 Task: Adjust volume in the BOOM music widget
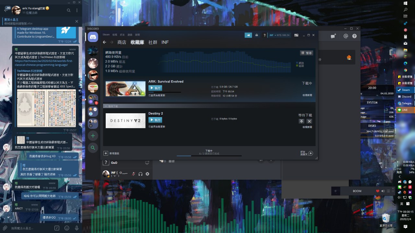pyautogui.click(x=383, y=191)
